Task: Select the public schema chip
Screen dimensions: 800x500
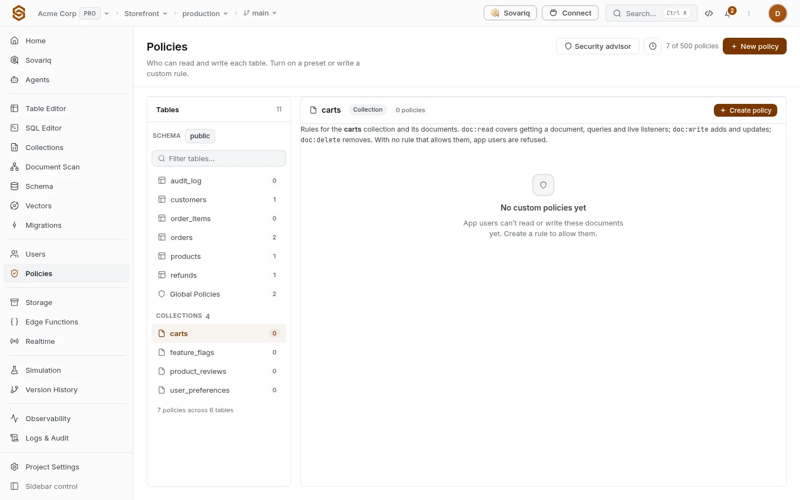Action: click(200, 136)
